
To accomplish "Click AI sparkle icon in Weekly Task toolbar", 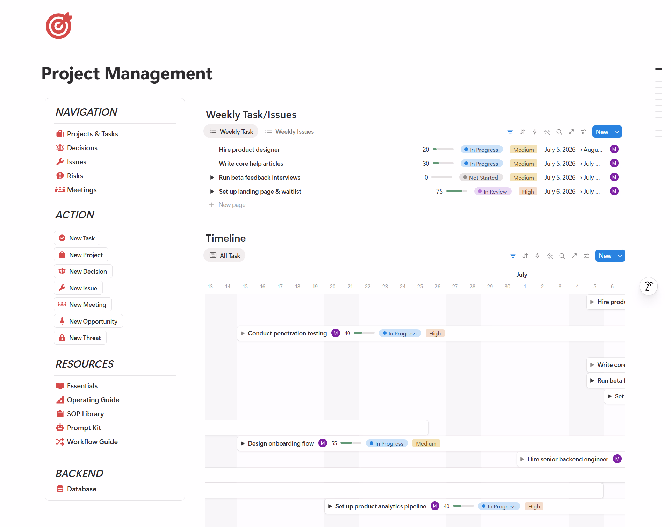I will coord(547,132).
